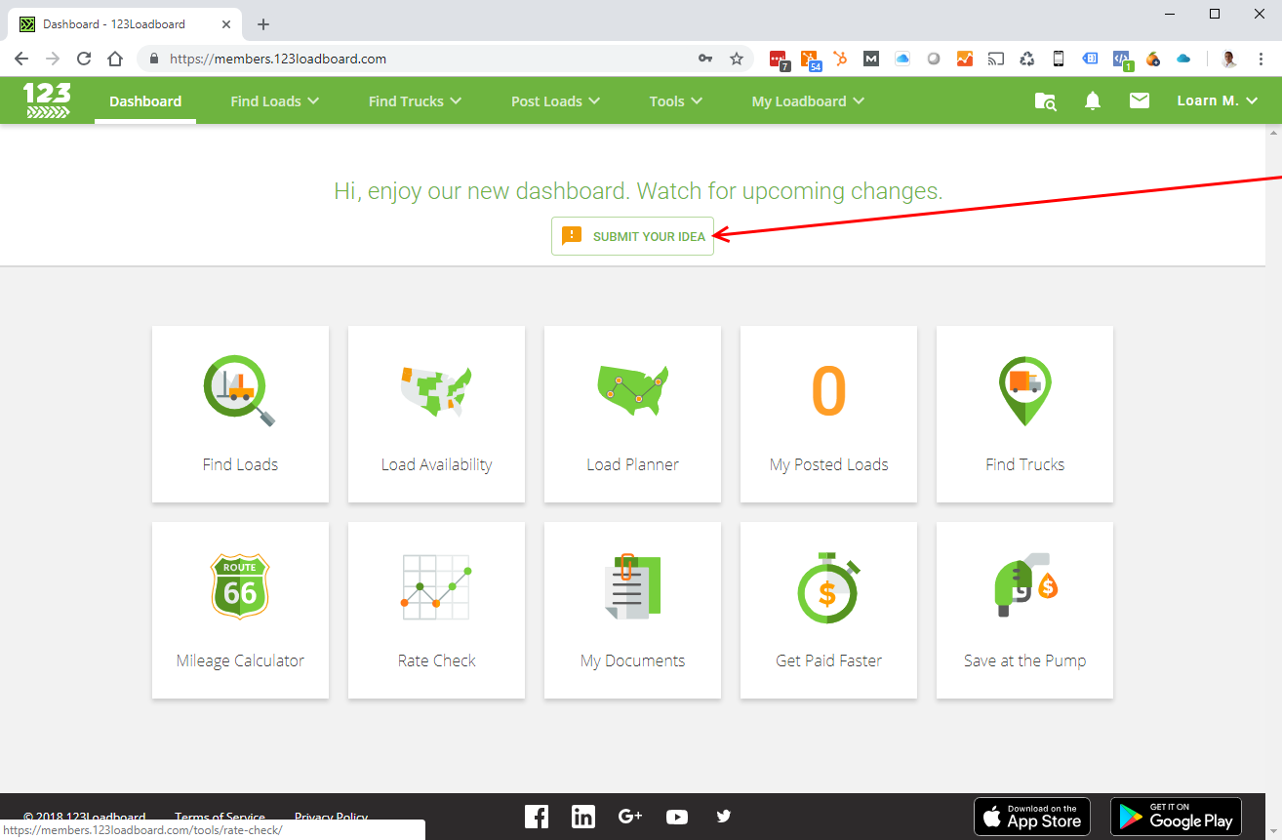Open the Find Loads dashboard tile
The width and height of the screenshot is (1282, 840).
[x=240, y=415]
